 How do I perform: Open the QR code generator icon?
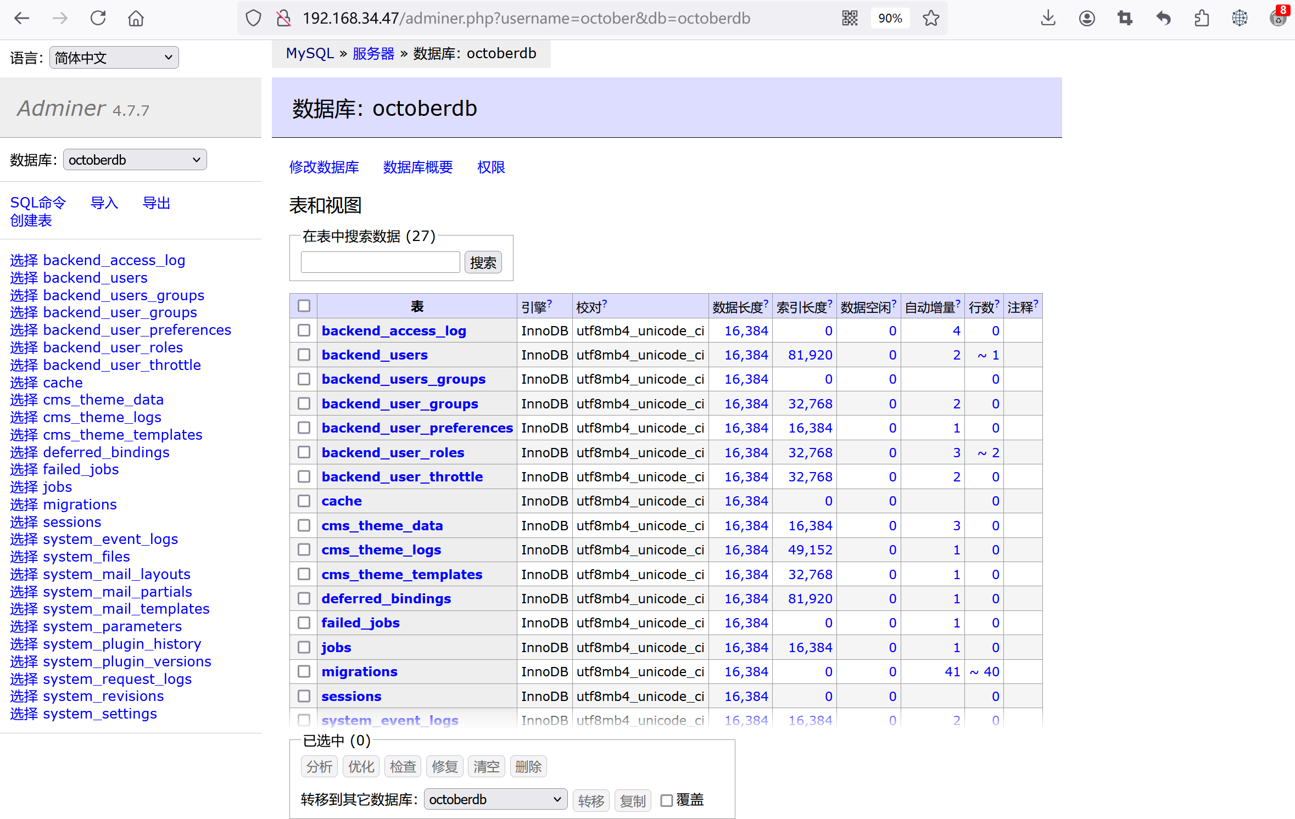850,18
